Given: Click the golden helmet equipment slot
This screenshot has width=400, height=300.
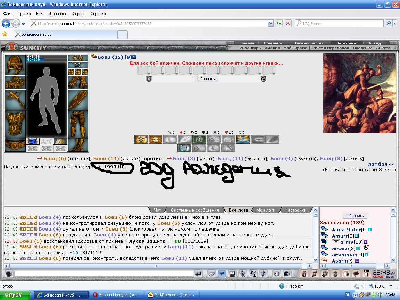Looking at the screenshot, I should pos(15,65).
